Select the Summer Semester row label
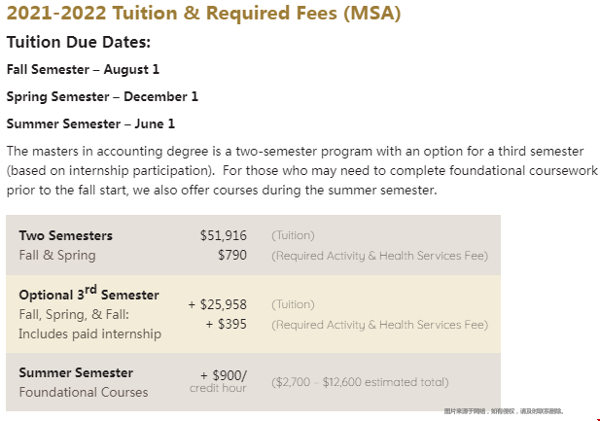 coord(76,372)
